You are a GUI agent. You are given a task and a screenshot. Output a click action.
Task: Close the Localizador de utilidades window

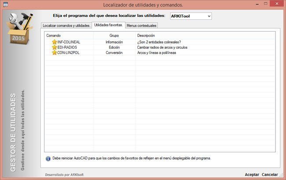coord(277,4)
